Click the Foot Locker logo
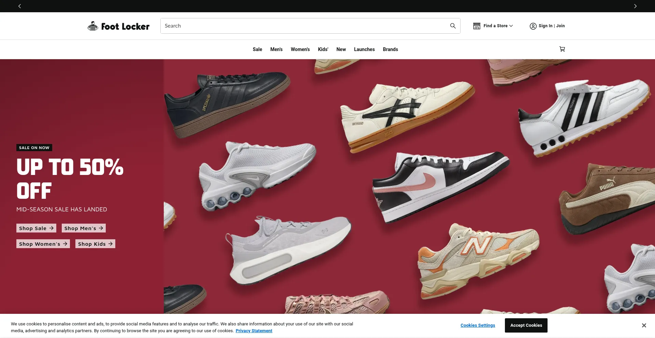655x338 pixels. (x=118, y=26)
